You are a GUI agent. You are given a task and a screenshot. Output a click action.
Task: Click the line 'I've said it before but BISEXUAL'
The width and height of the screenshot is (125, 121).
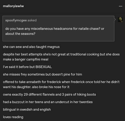click(27, 67)
